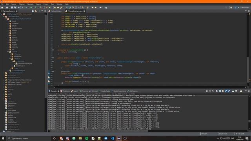251x141 pixels.
Task: Click the Console vertical scrollbar
Action: pyautogui.click(x=249, y=112)
